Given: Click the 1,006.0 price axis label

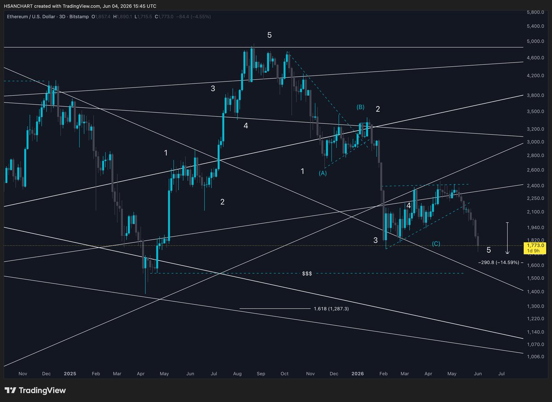Looking at the screenshot, I should (x=535, y=356).
